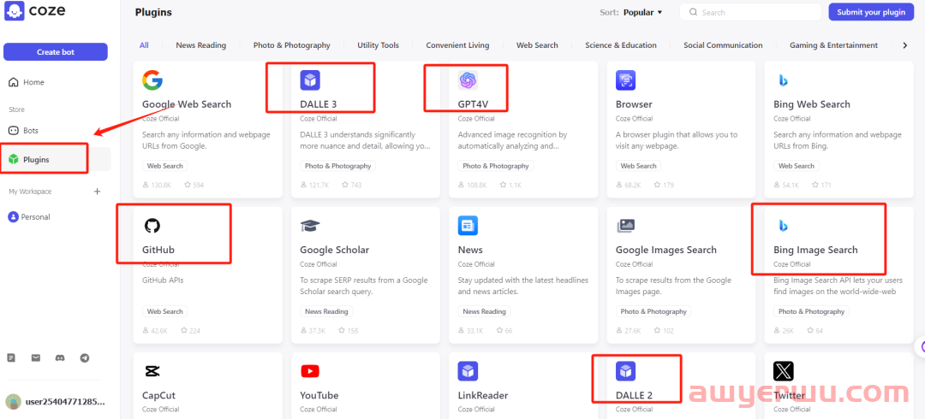This screenshot has width=925, height=419.
Task: Click the Web Search tag on GitHub card
Action: (164, 312)
